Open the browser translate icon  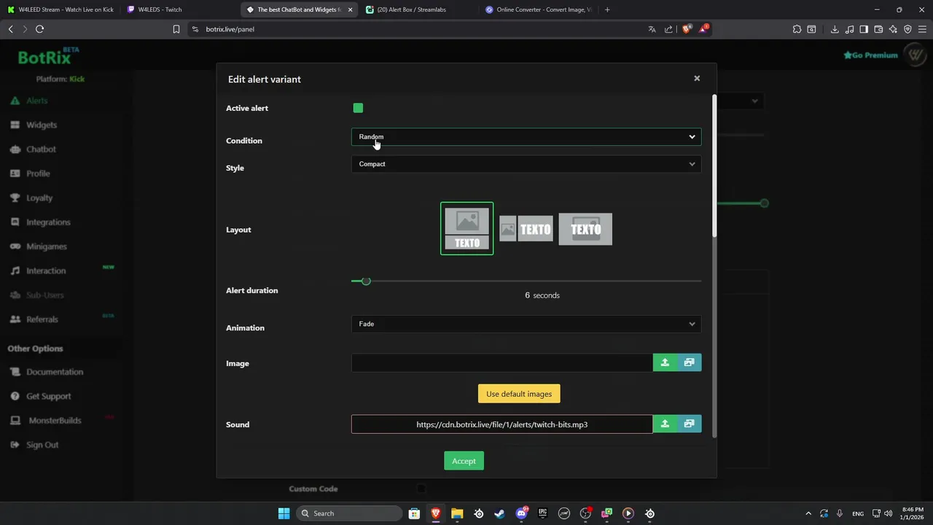click(x=652, y=29)
